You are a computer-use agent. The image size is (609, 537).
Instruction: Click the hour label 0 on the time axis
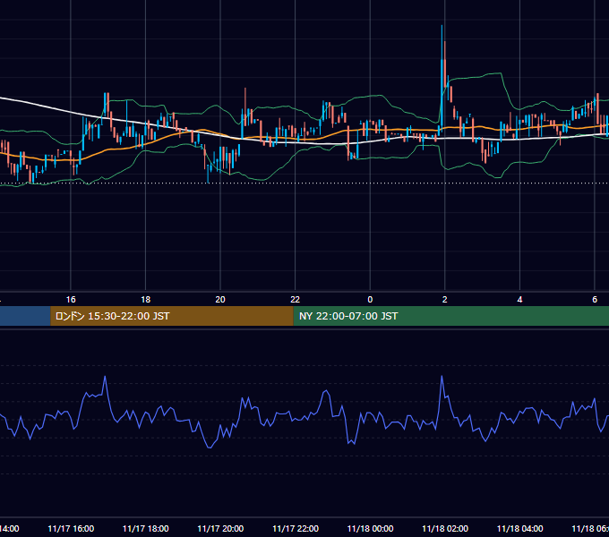click(370, 300)
